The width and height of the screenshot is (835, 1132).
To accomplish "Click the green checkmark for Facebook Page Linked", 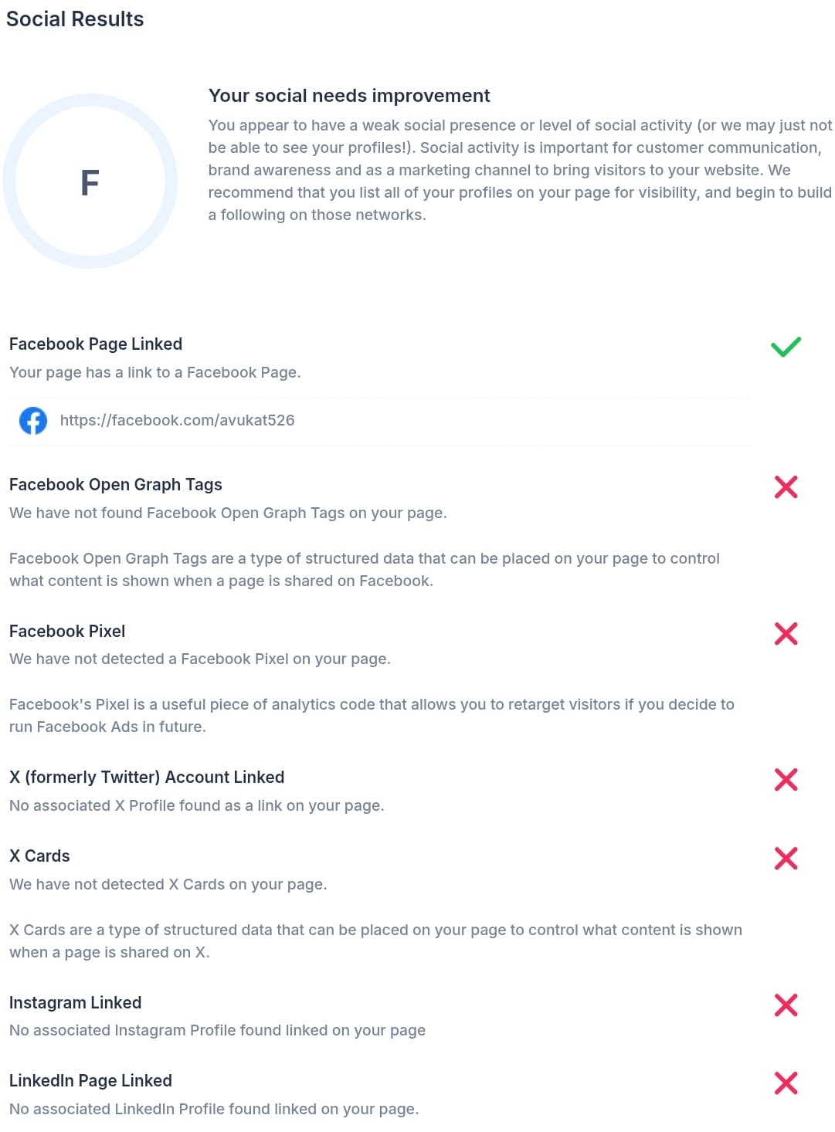I will pyautogui.click(x=786, y=347).
